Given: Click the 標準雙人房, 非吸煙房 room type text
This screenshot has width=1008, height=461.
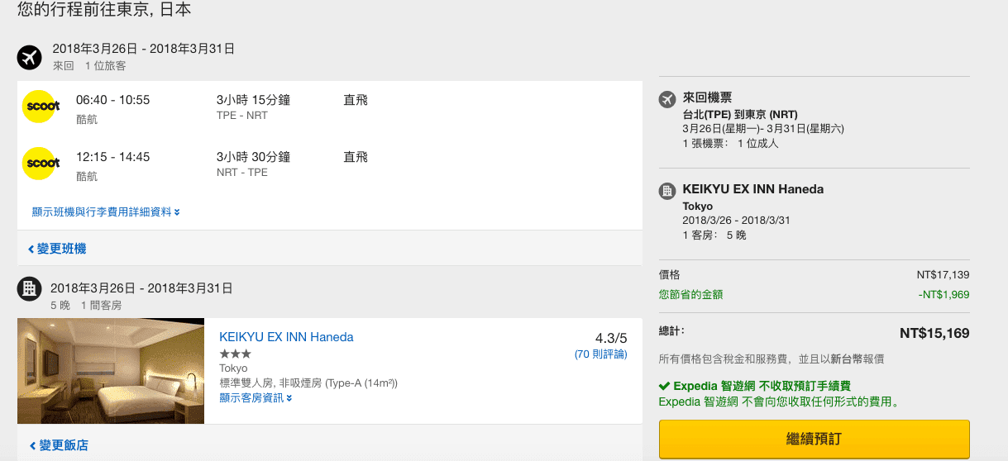Looking at the screenshot, I should [308, 383].
